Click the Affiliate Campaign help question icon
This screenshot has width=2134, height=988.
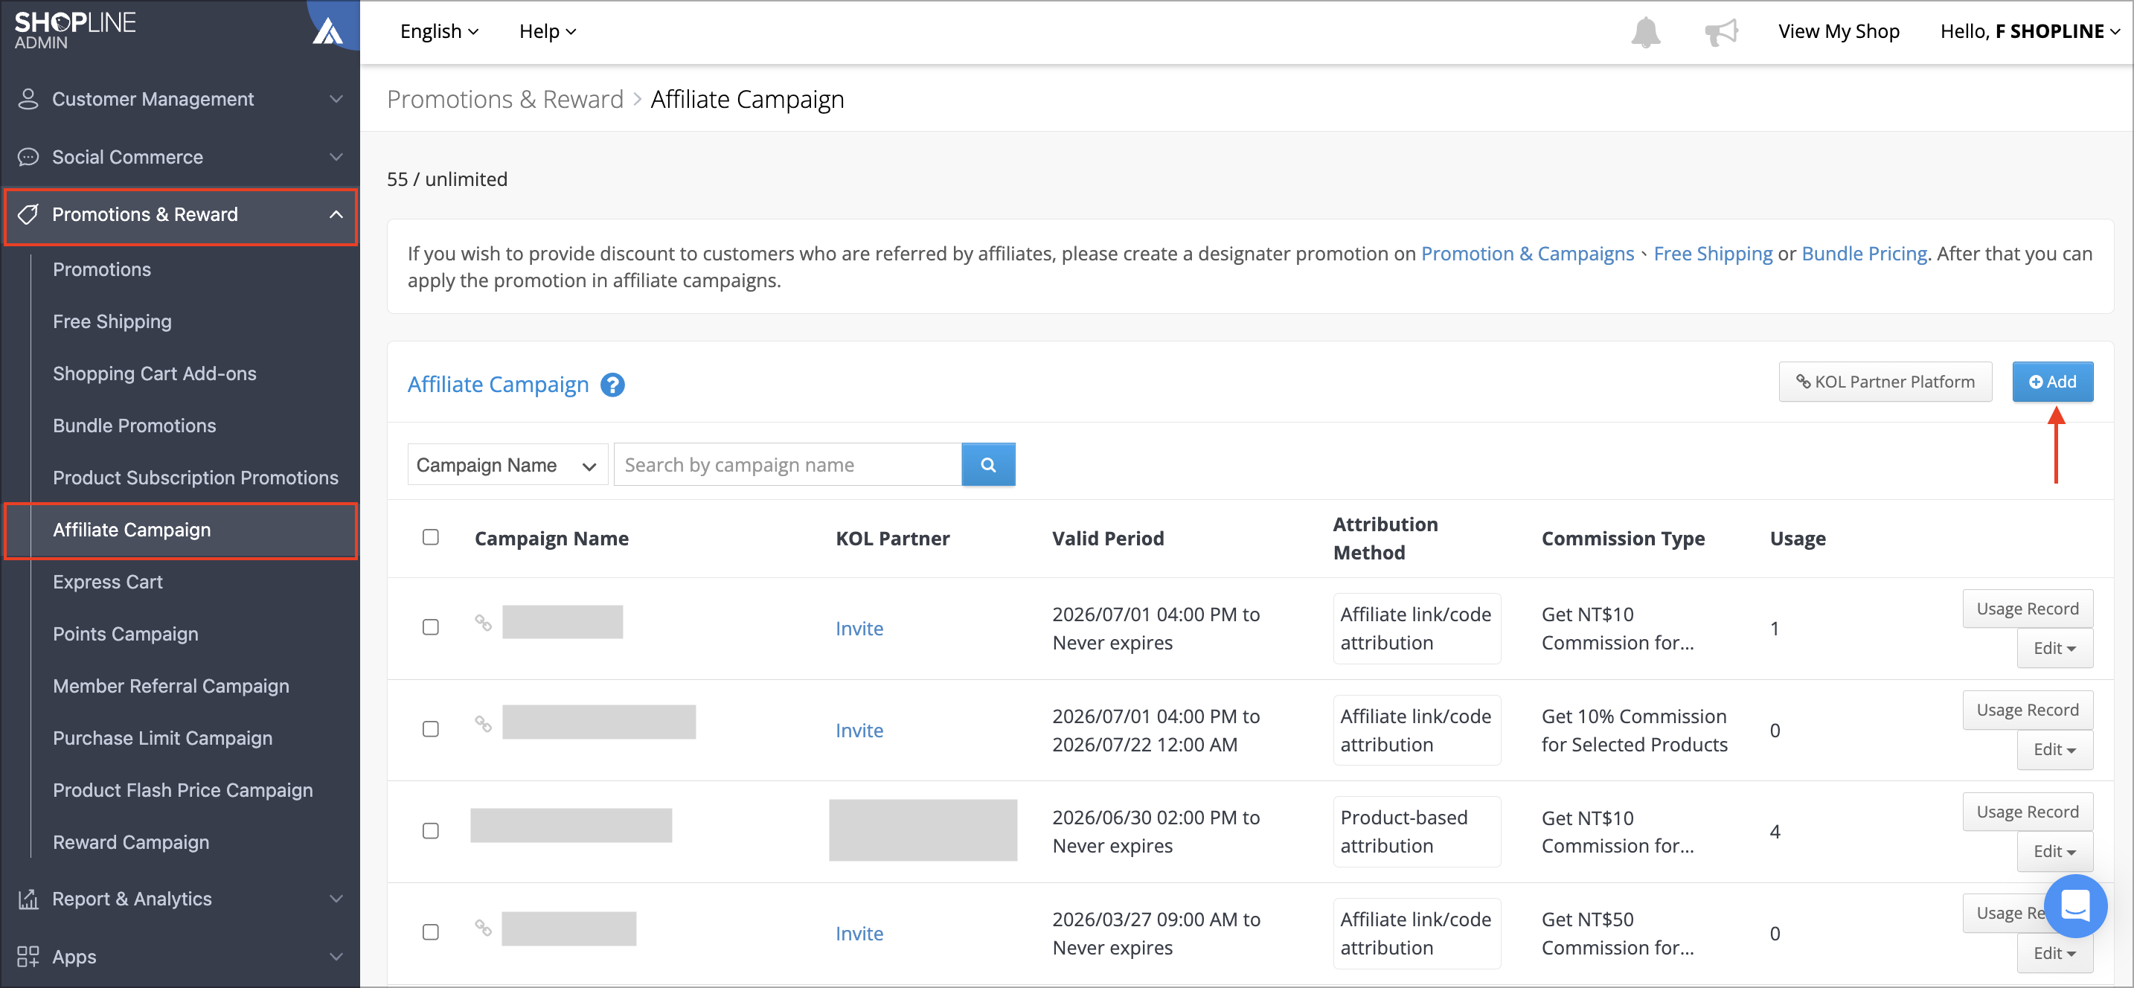(612, 385)
